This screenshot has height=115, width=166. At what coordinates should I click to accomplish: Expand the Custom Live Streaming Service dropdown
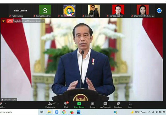pos(43,21)
